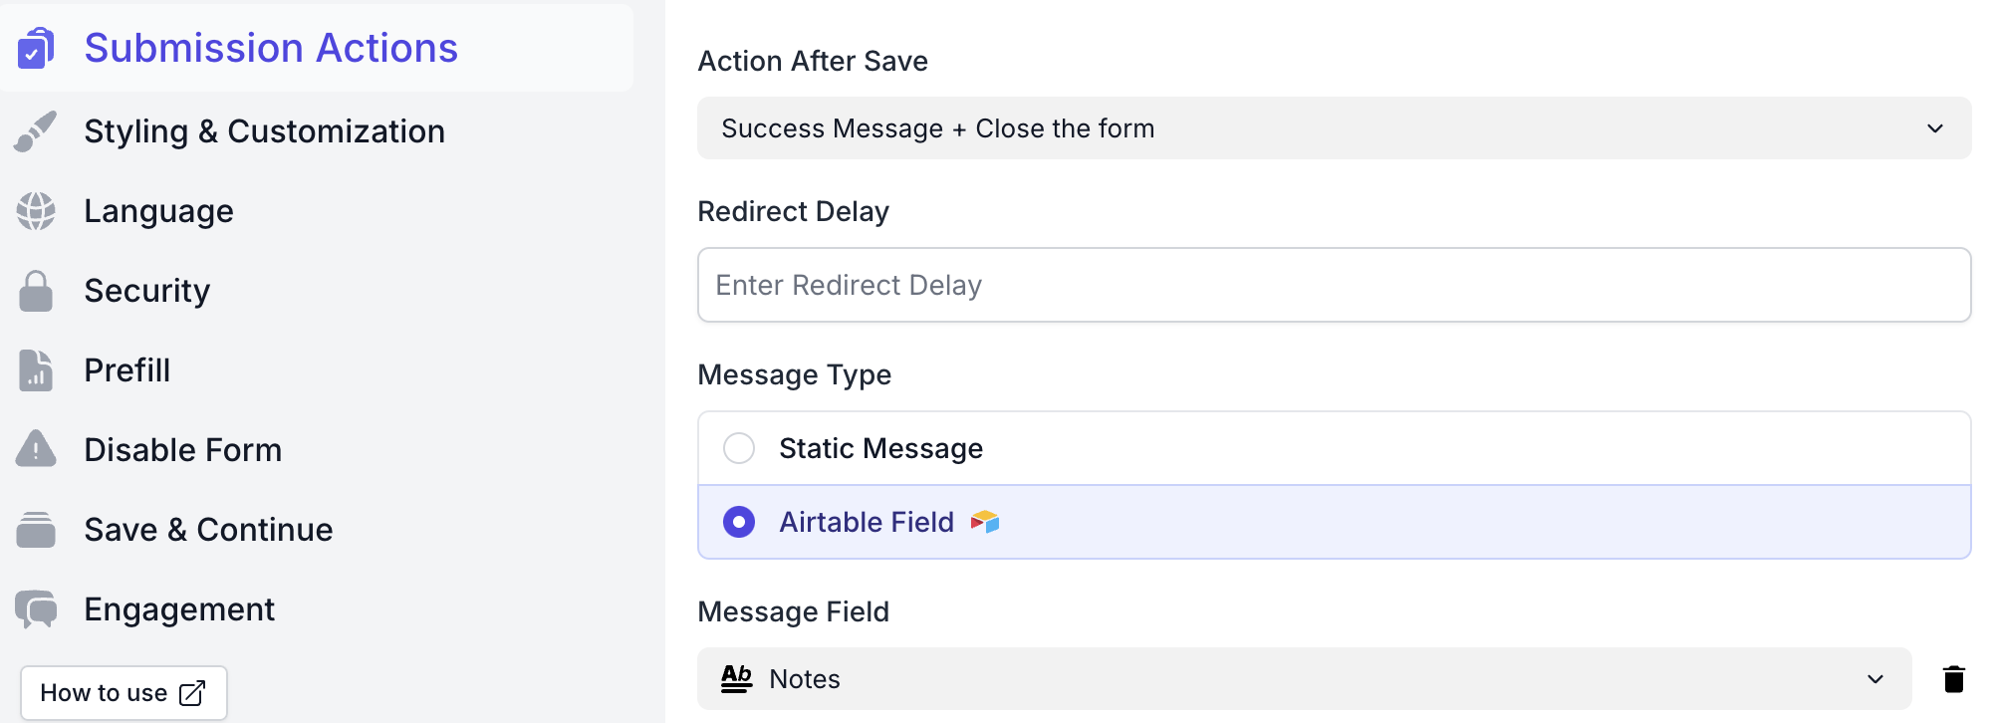Viewport: 1994px width, 723px height.
Task: Open the Styling & Customization section
Action: [x=264, y=131]
